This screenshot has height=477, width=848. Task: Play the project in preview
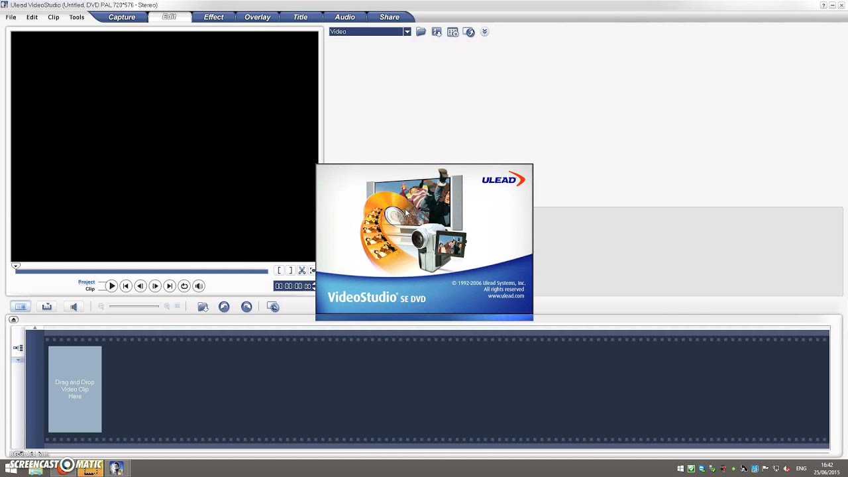111,286
